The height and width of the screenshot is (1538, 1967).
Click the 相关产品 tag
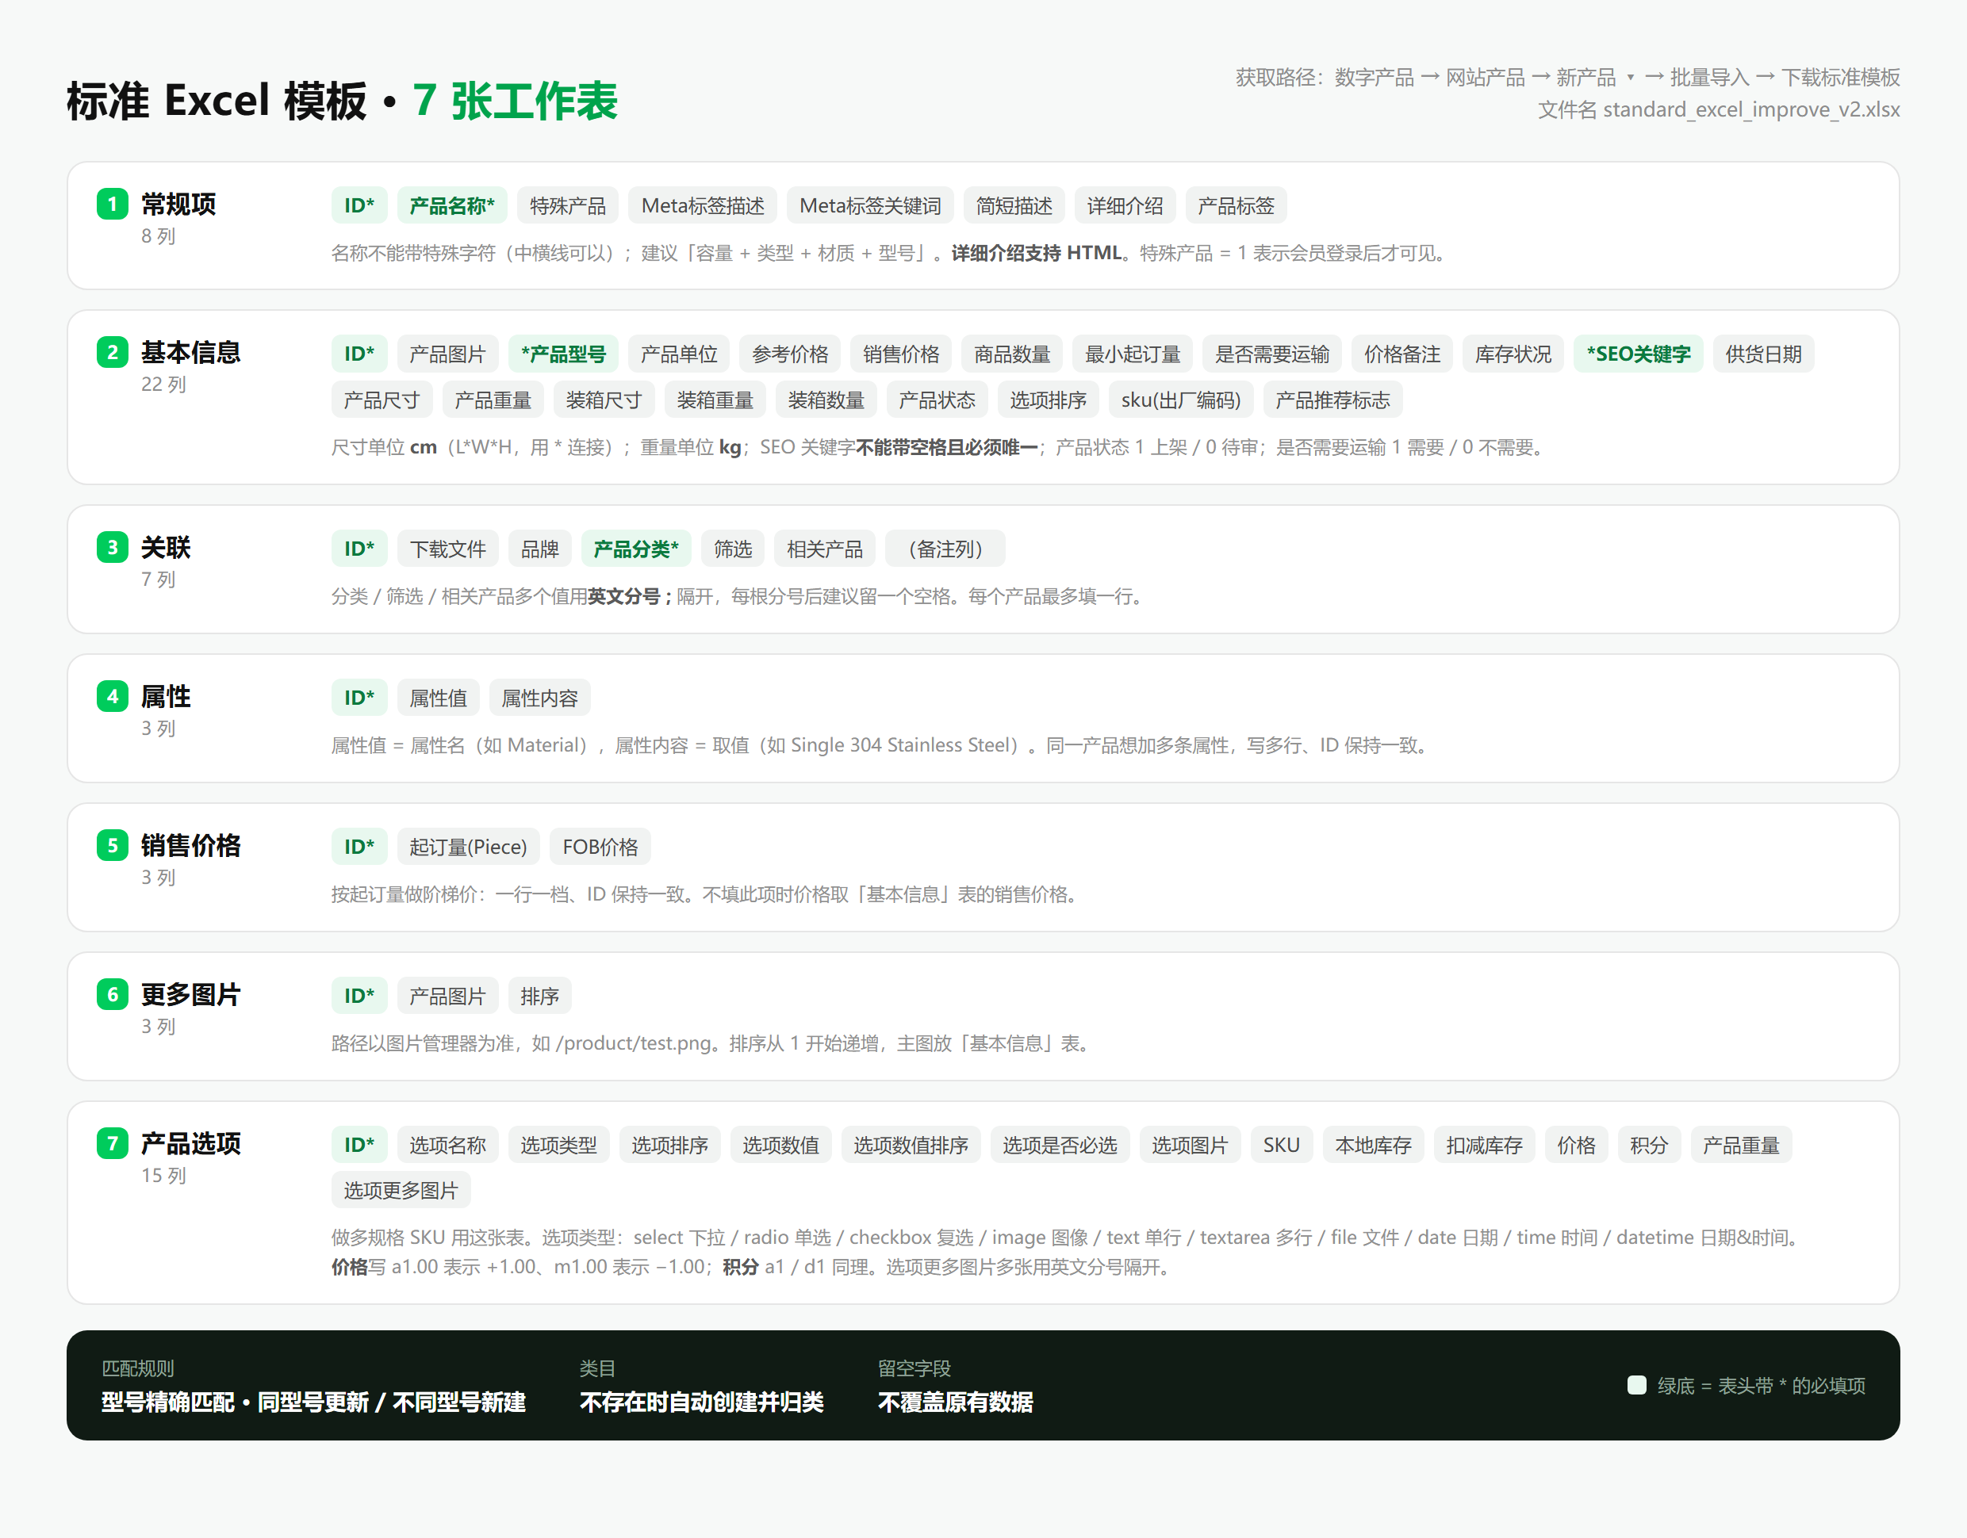coord(824,549)
